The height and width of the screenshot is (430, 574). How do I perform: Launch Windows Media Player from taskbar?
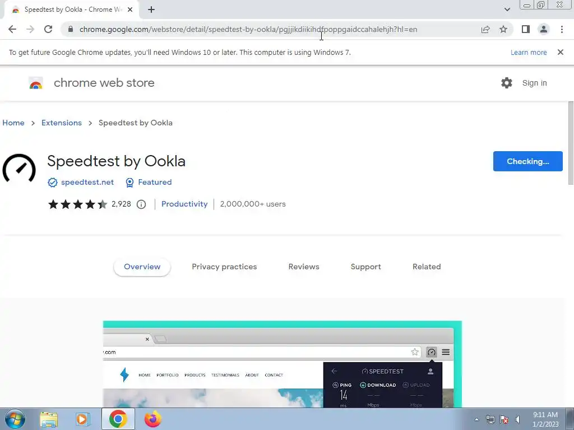83,419
